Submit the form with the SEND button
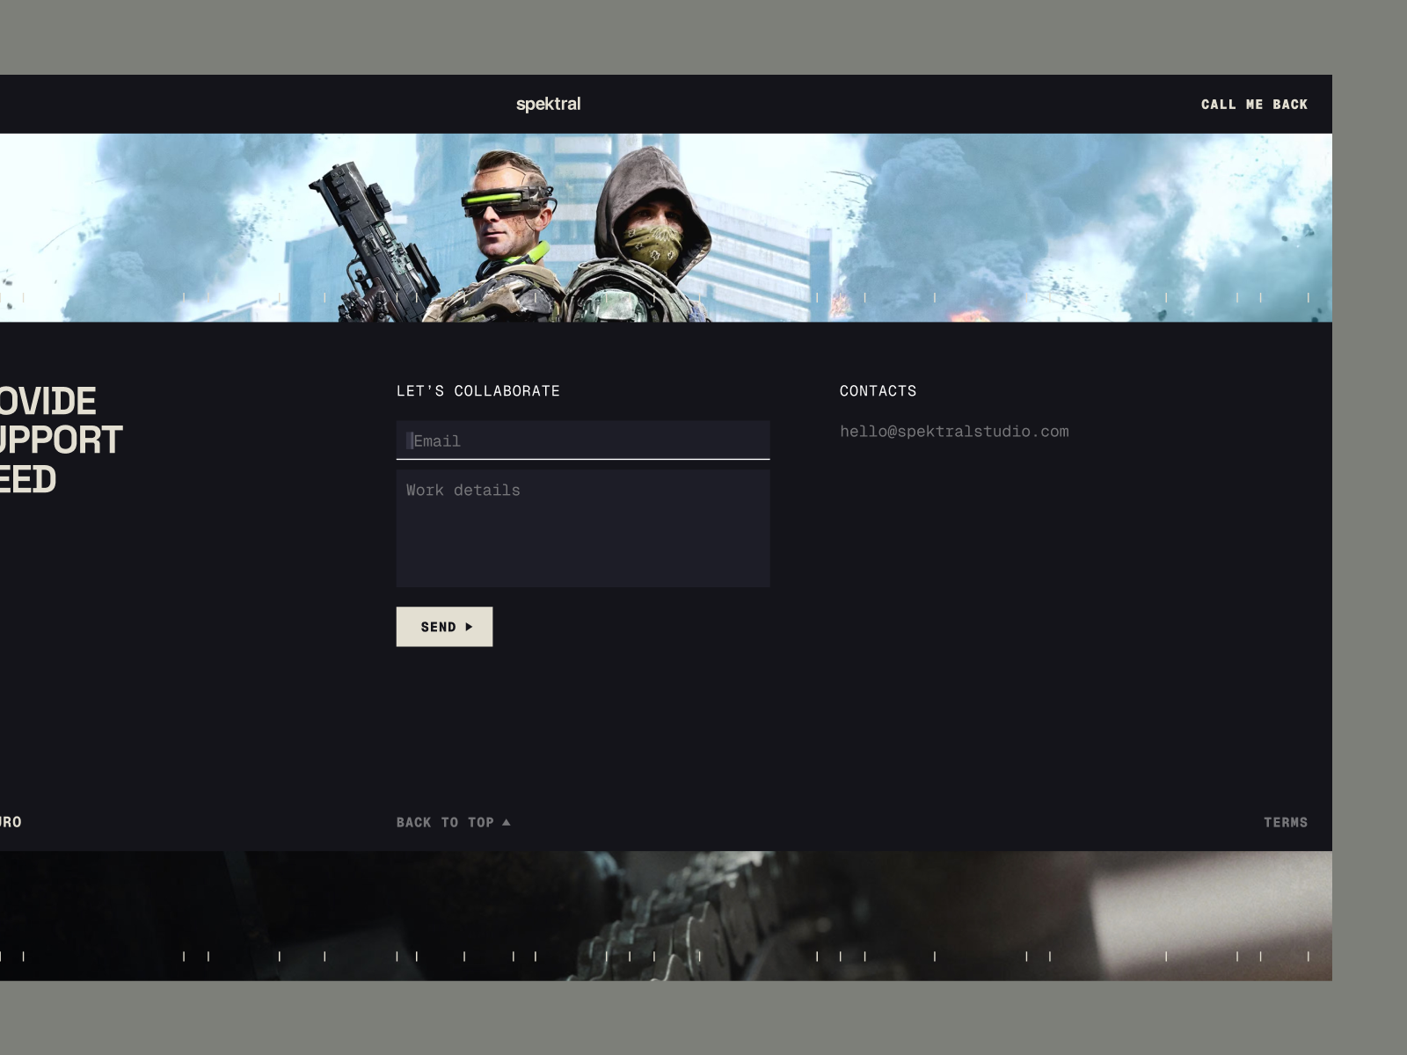Screen dimensions: 1407x1055 (x=444, y=627)
